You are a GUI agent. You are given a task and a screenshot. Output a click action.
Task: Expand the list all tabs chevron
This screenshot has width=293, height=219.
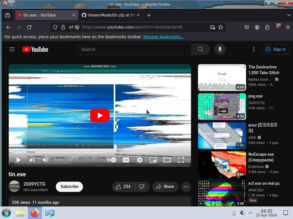click(289, 15)
